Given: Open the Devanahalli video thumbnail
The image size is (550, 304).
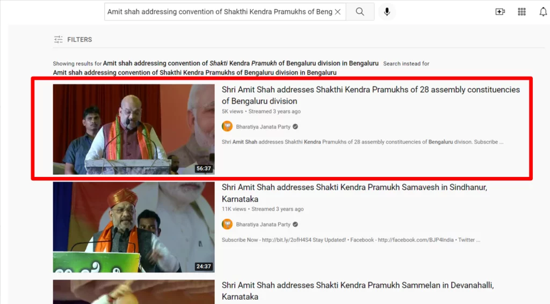Looking at the screenshot, I should pos(134,292).
